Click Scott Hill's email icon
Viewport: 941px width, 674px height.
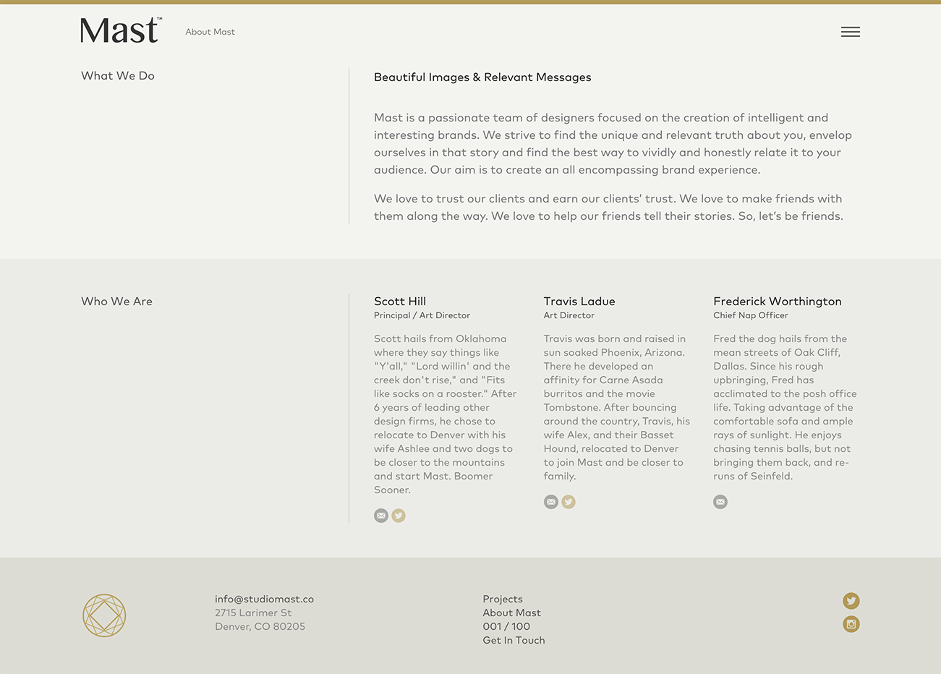[381, 516]
